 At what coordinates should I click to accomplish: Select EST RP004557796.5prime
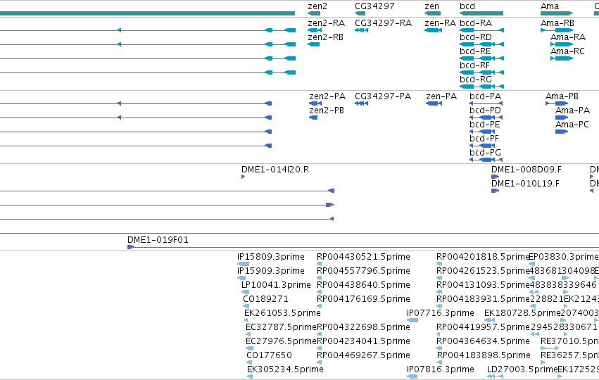coord(320,278)
